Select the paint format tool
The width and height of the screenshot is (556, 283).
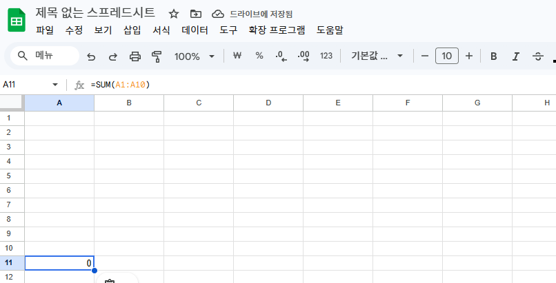(x=157, y=56)
